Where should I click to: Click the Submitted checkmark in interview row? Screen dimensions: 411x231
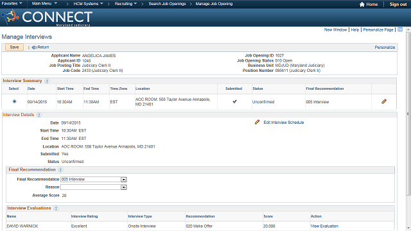(x=234, y=101)
